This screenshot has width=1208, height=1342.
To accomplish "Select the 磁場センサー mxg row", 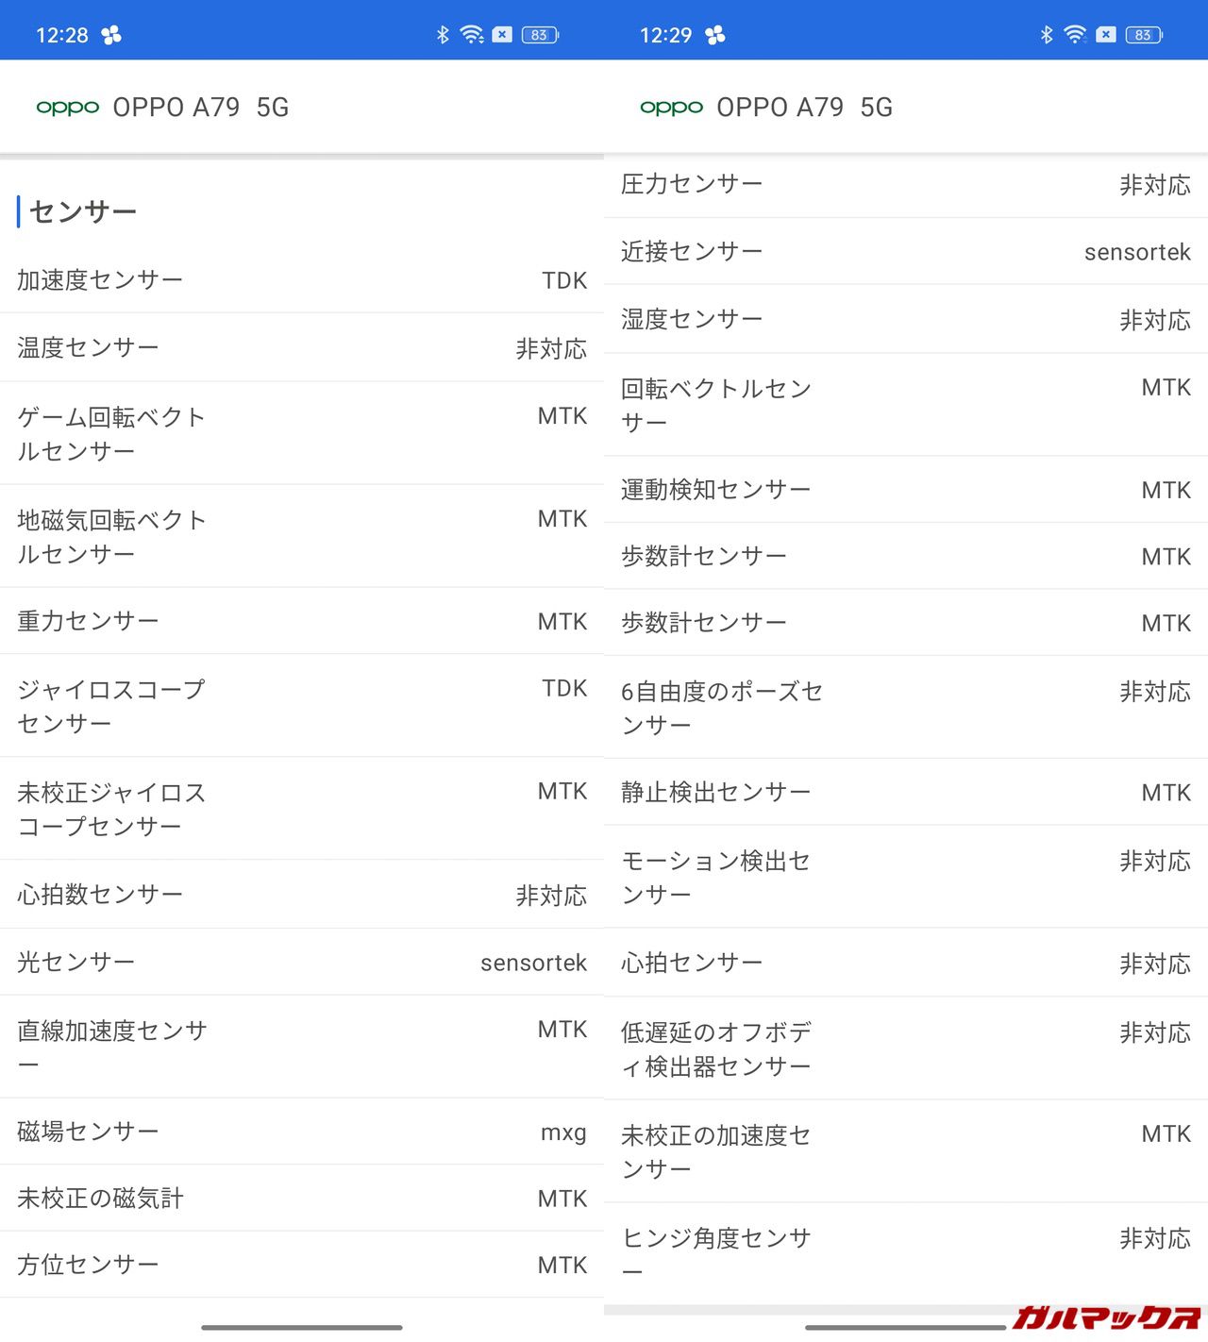I will (302, 1132).
